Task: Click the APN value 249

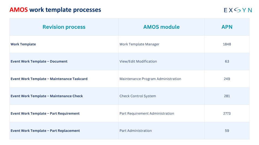Action: (x=227, y=79)
